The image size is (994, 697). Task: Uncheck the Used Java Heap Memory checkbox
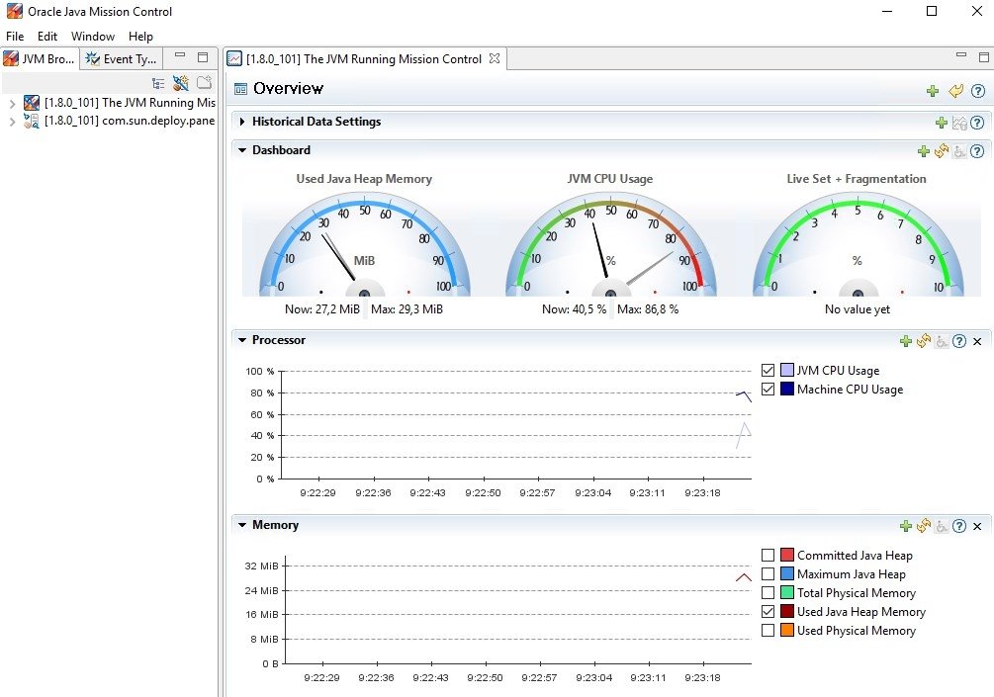(768, 611)
